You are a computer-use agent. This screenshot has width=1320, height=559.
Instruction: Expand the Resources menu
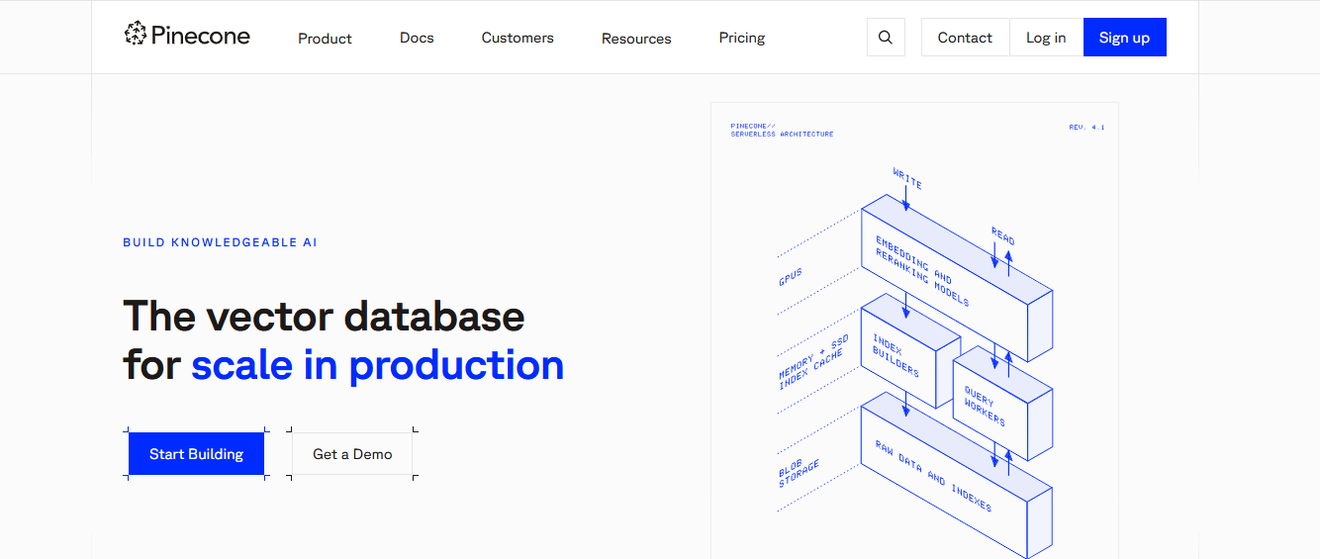636,39
